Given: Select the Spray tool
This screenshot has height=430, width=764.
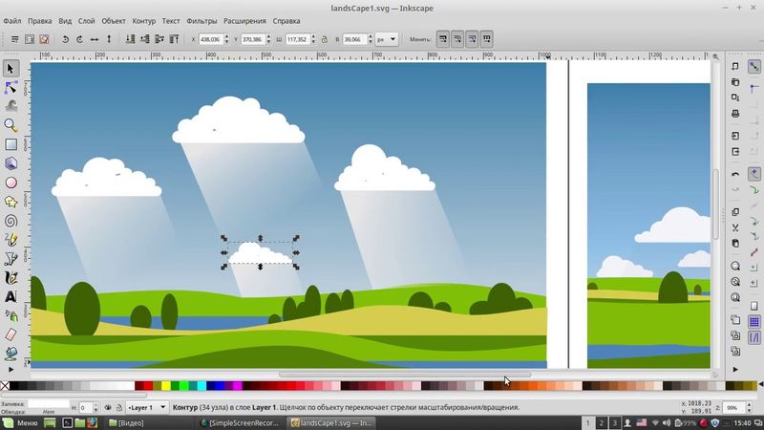Looking at the screenshot, I should click(11, 315).
